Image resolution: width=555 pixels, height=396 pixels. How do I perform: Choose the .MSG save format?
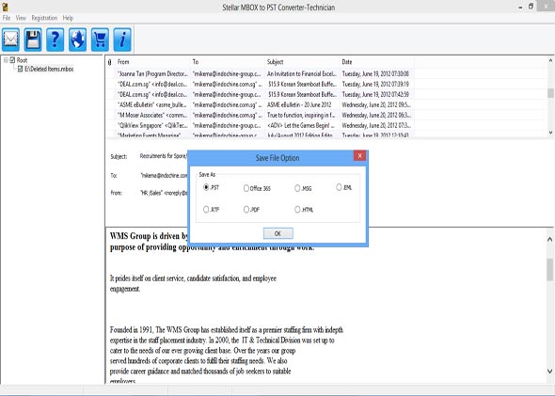[x=297, y=188]
